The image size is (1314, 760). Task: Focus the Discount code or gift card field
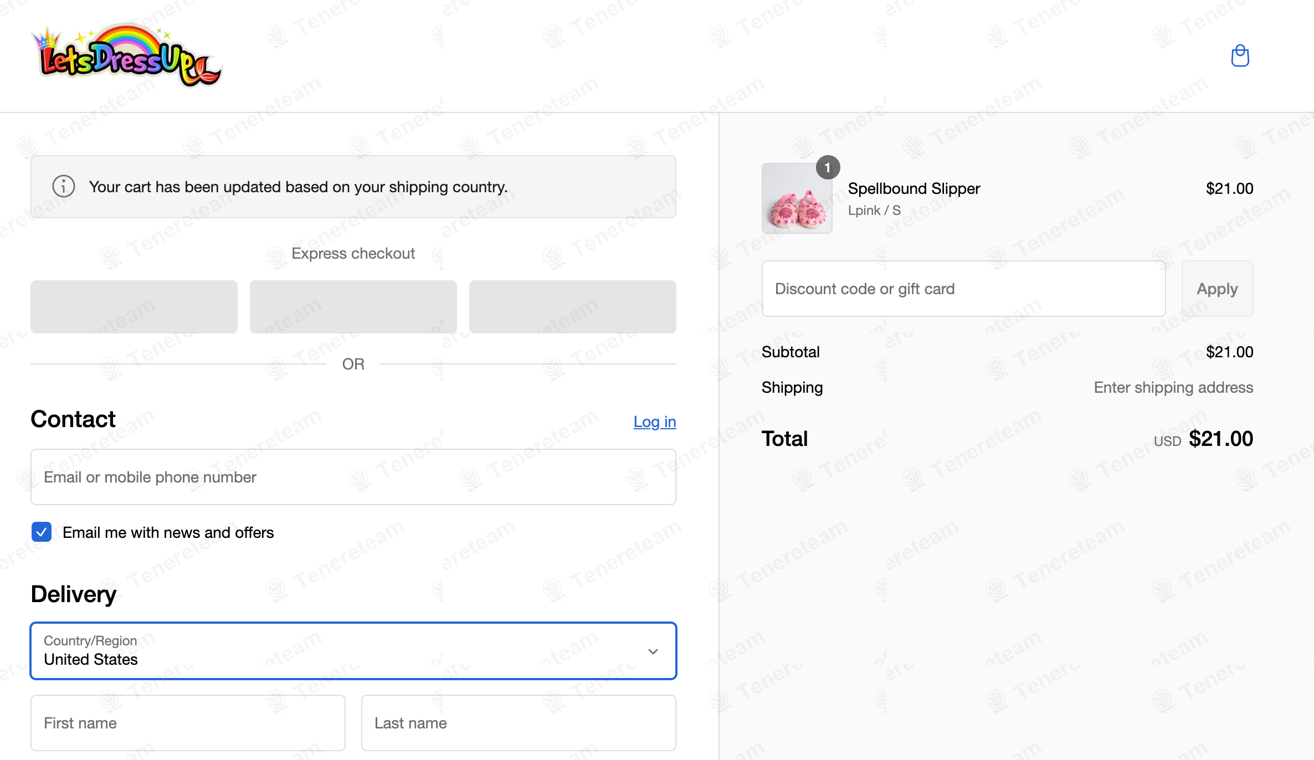pos(963,289)
